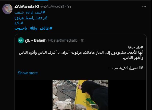Image resolution: width=152 pixels, height=110 pixels.
Task: Select the active tab blue indicator at top
Action: [41, 0]
